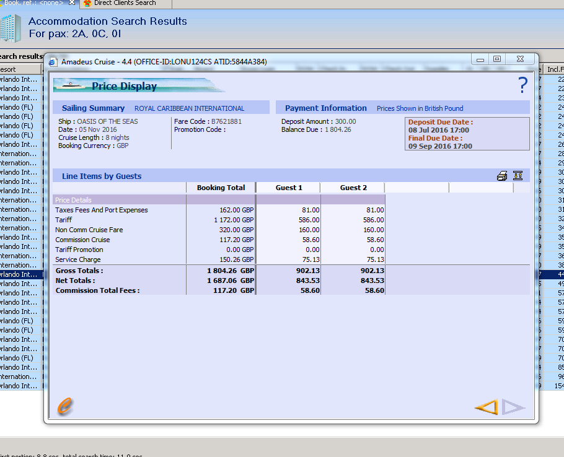Click the 1 172.00 GBP tariff total
The width and height of the screenshot is (564, 457).
(x=234, y=219)
